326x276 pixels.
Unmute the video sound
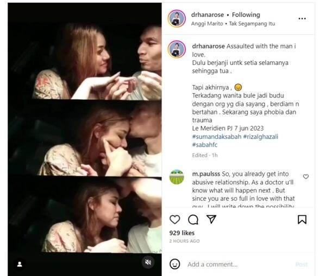click(148, 262)
